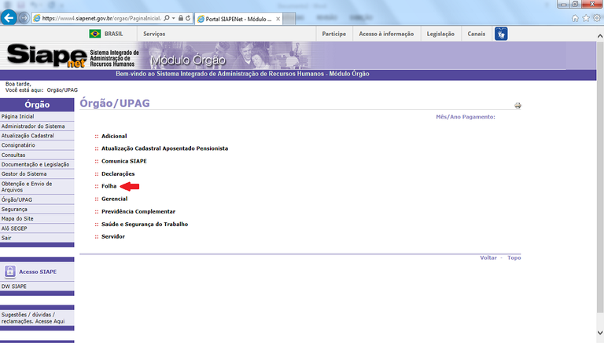Print page using printer icon
604x358 pixels.
(x=517, y=105)
